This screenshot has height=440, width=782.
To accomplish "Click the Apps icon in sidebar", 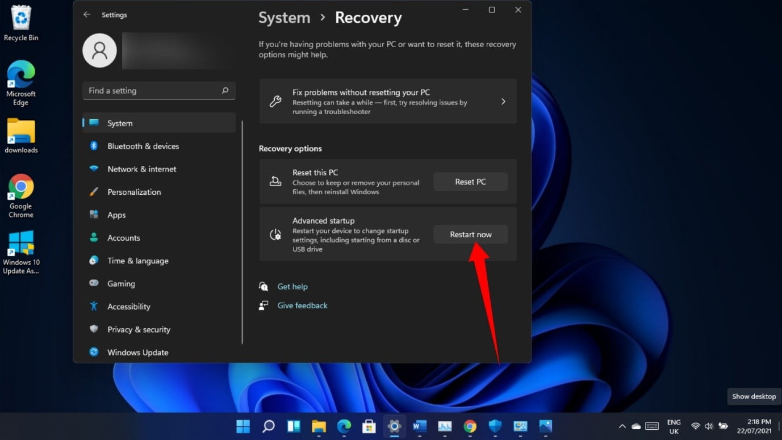I will (94, 215).
